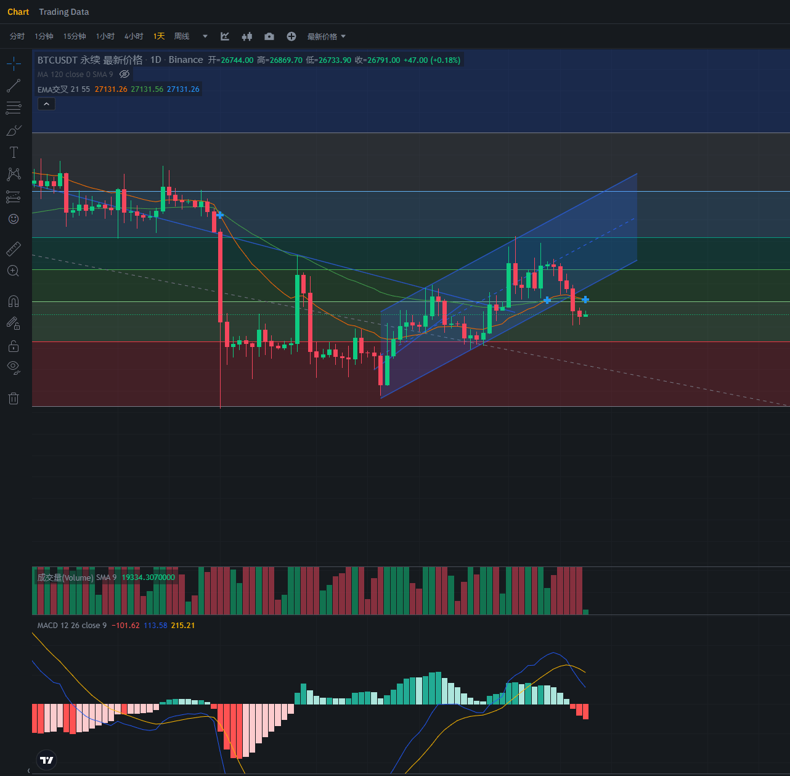Remove drawings with the trash icon
This screenshot has height=776, width=790.
point(14,398)
